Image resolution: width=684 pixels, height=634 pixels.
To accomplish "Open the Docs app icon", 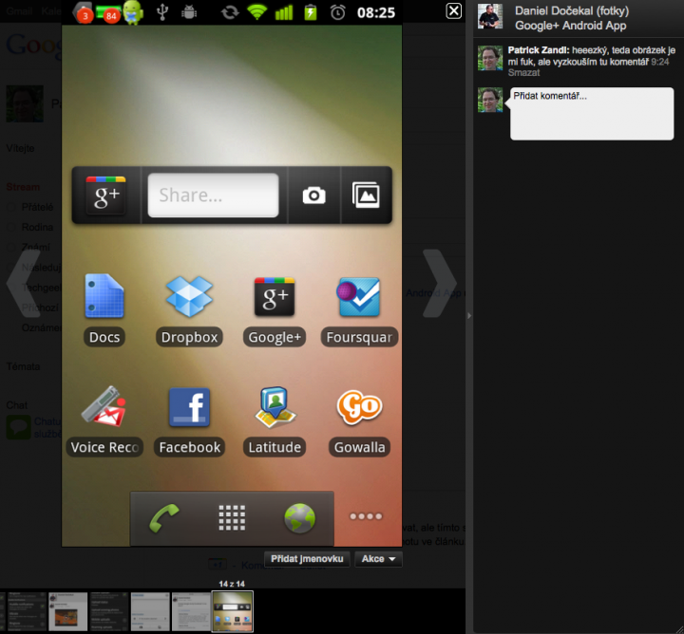I will (104, 296).
